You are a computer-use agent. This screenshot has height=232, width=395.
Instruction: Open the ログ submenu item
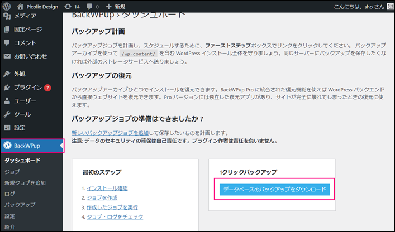point(9,194)
